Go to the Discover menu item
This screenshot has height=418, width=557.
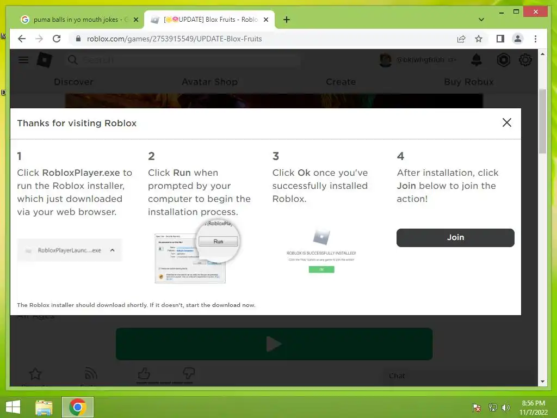[x=73, y=82]
